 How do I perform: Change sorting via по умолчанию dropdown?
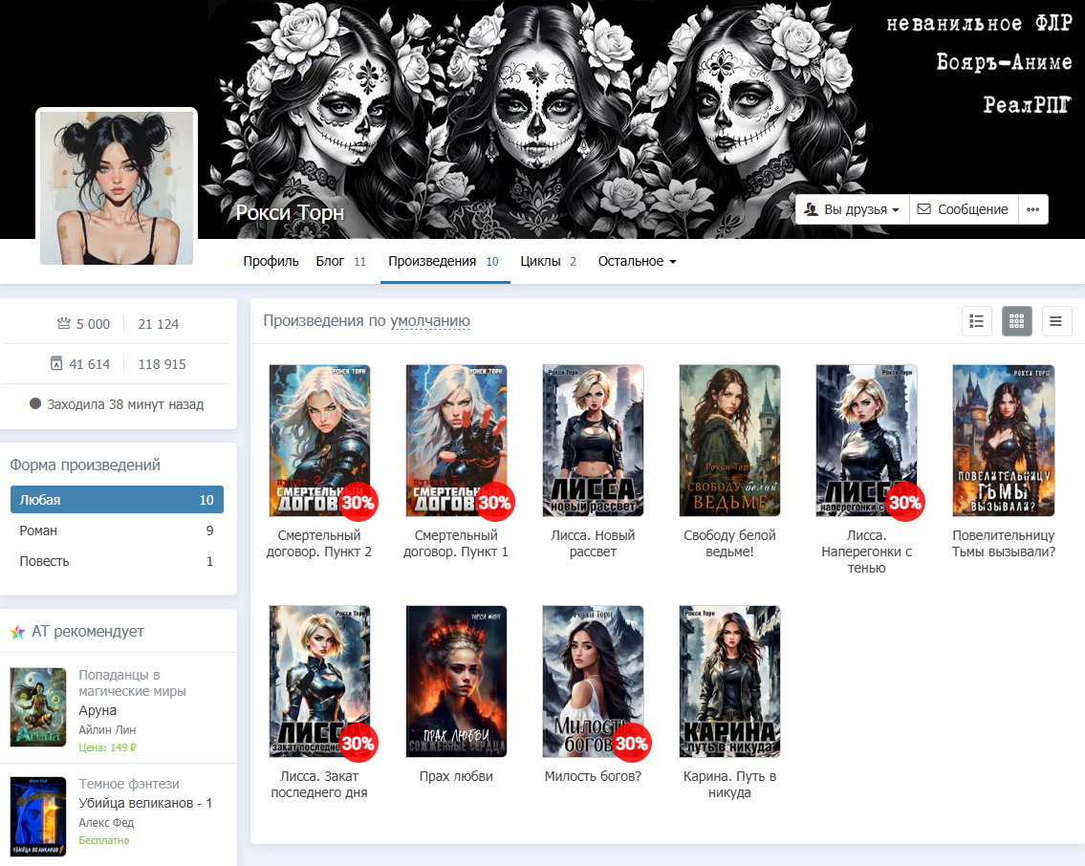[x=430, y=321]
